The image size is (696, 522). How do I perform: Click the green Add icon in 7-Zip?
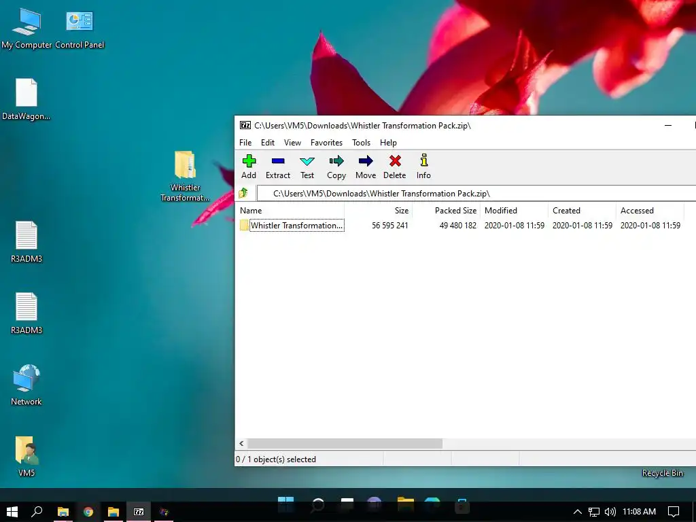coord(249,161)
